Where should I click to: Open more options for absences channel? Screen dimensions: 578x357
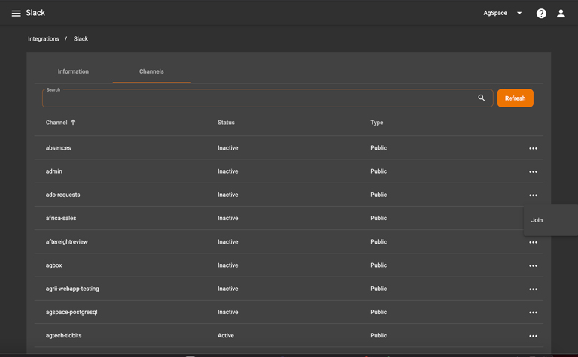tap(533, 148)
